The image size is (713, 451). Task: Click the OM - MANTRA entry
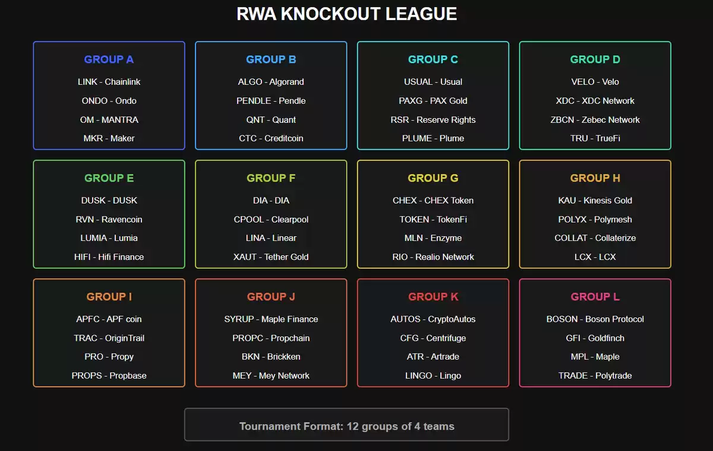109,120
